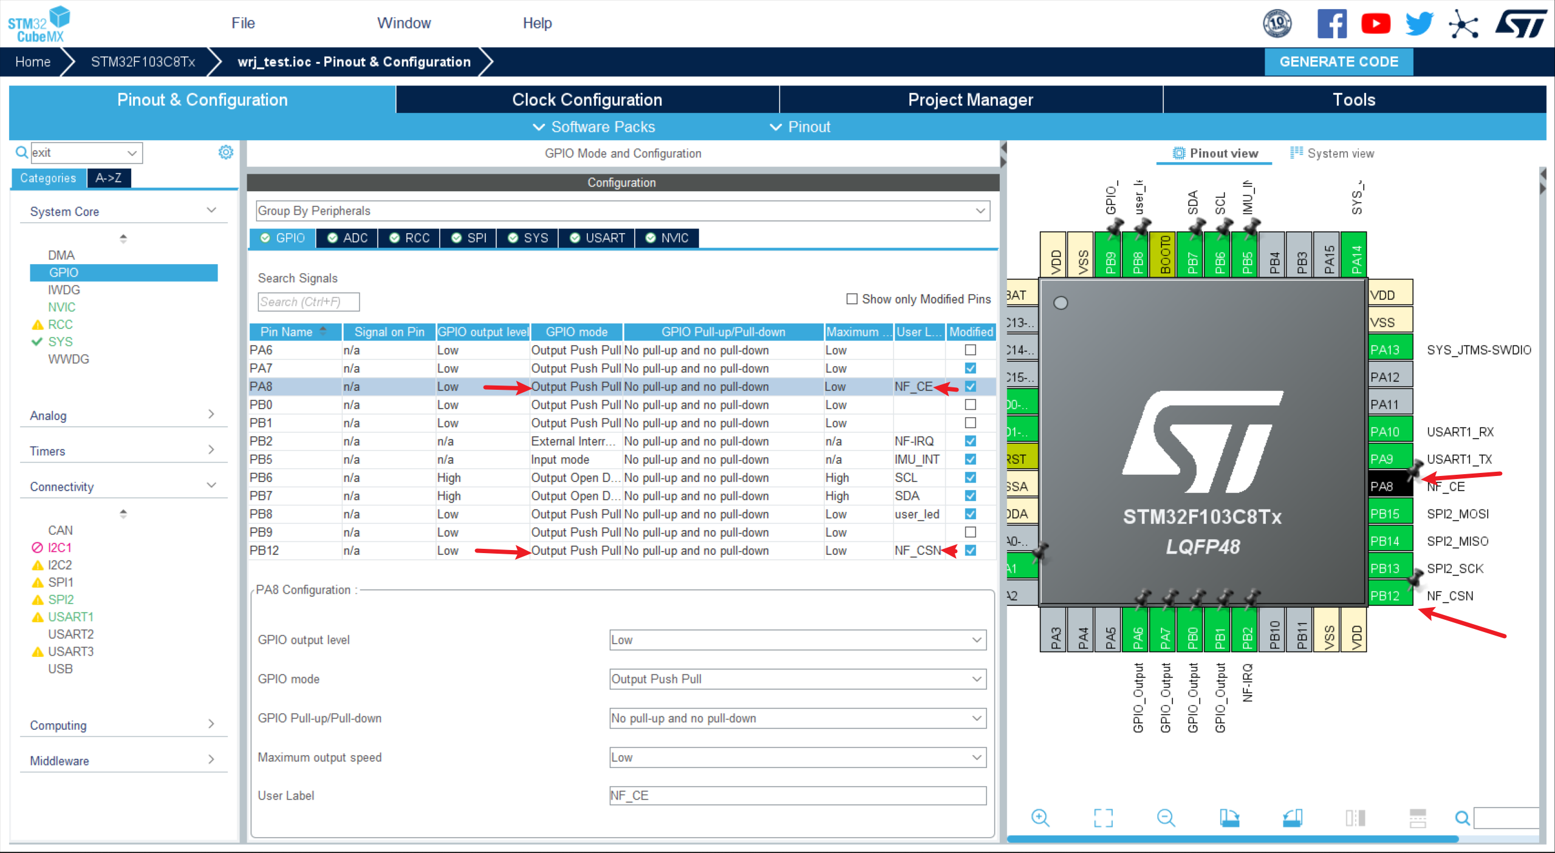Open the Software Packs menu
The height and width of the screenshot is (853, 1555).
point(593,127)
